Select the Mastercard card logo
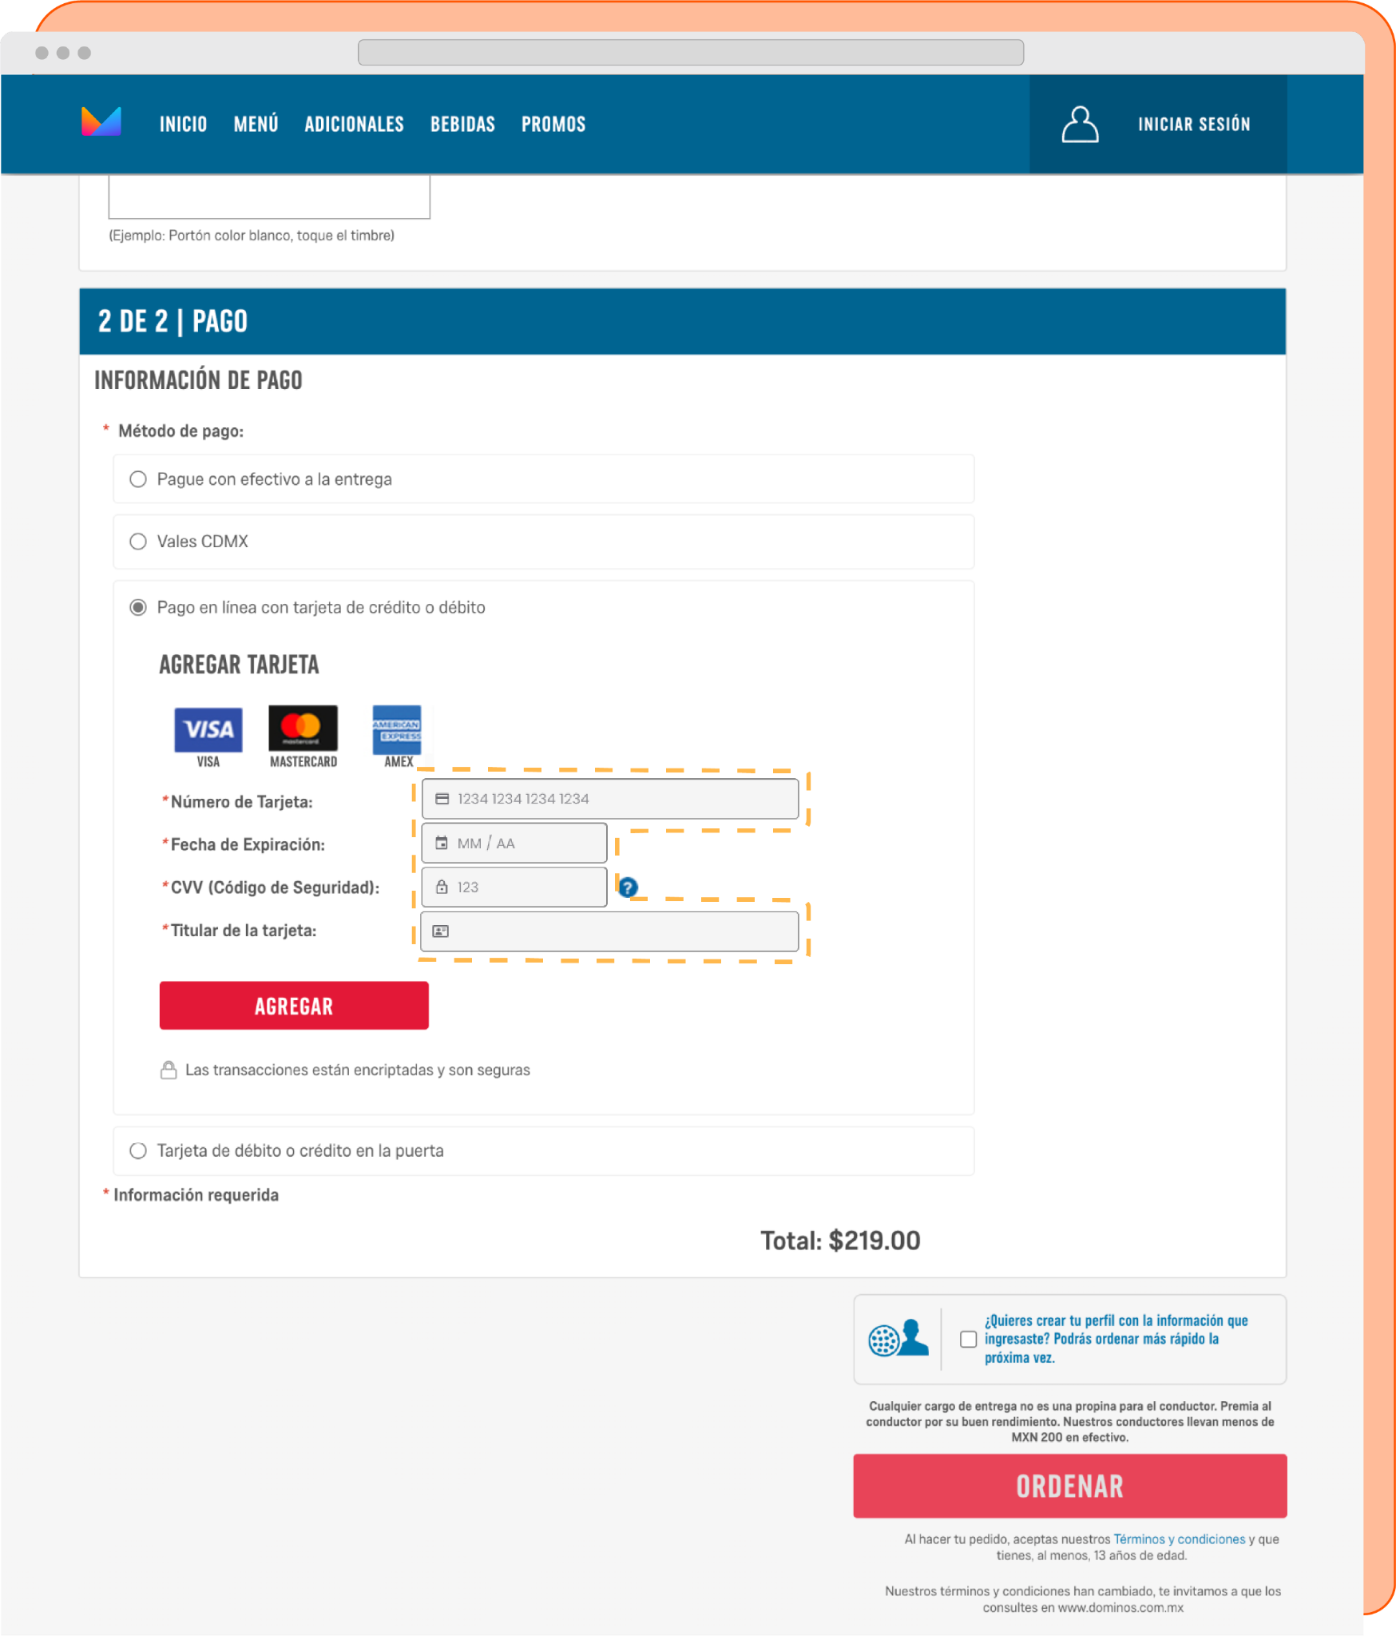This screenshot has height=1636, width=1396. coord(303,728)
